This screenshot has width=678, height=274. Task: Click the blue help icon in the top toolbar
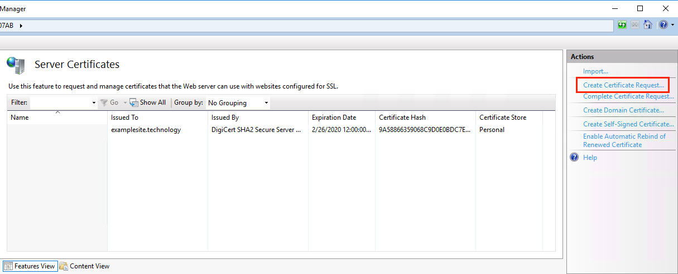[662, 25]
